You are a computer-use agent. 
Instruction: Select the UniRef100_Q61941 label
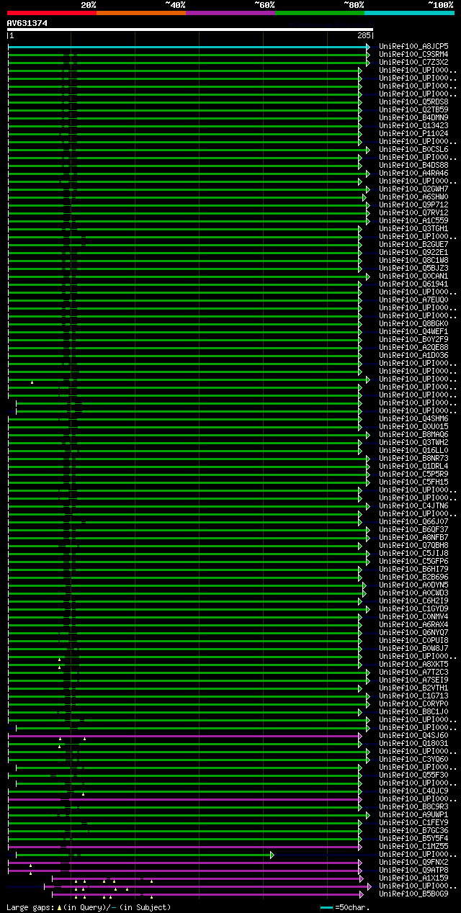click(413, 284)
